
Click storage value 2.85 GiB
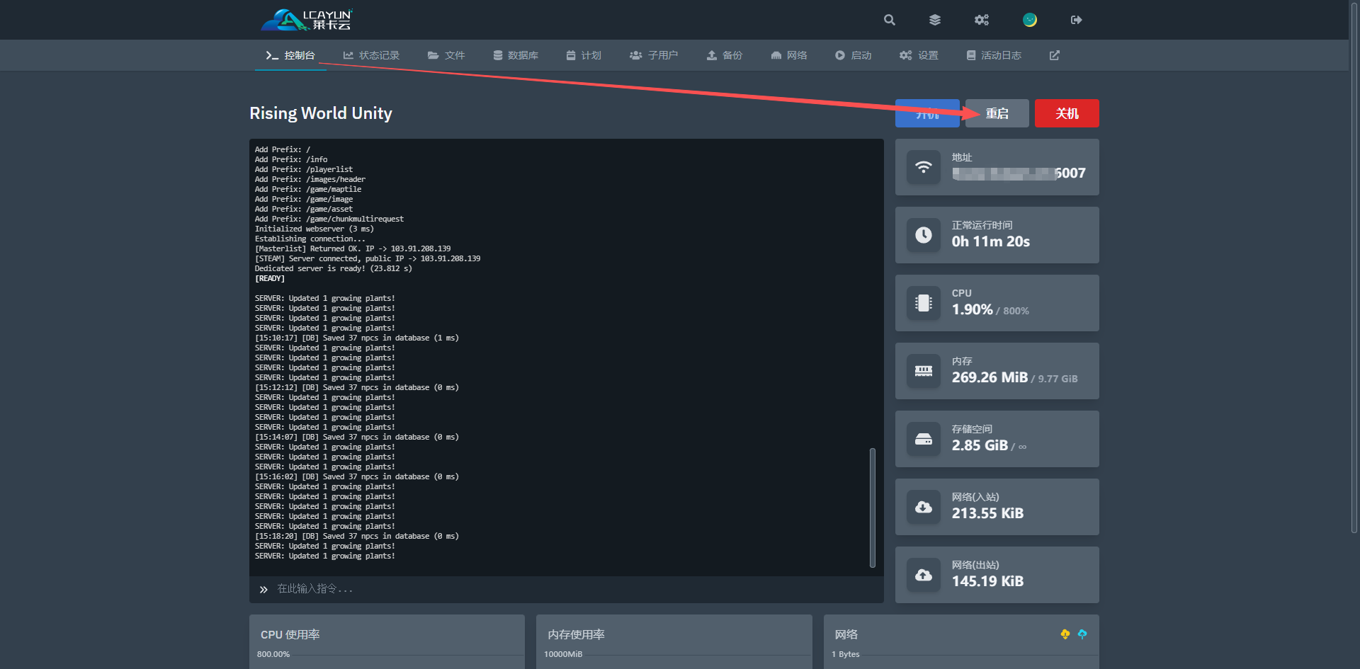click(x=980, y=445)
